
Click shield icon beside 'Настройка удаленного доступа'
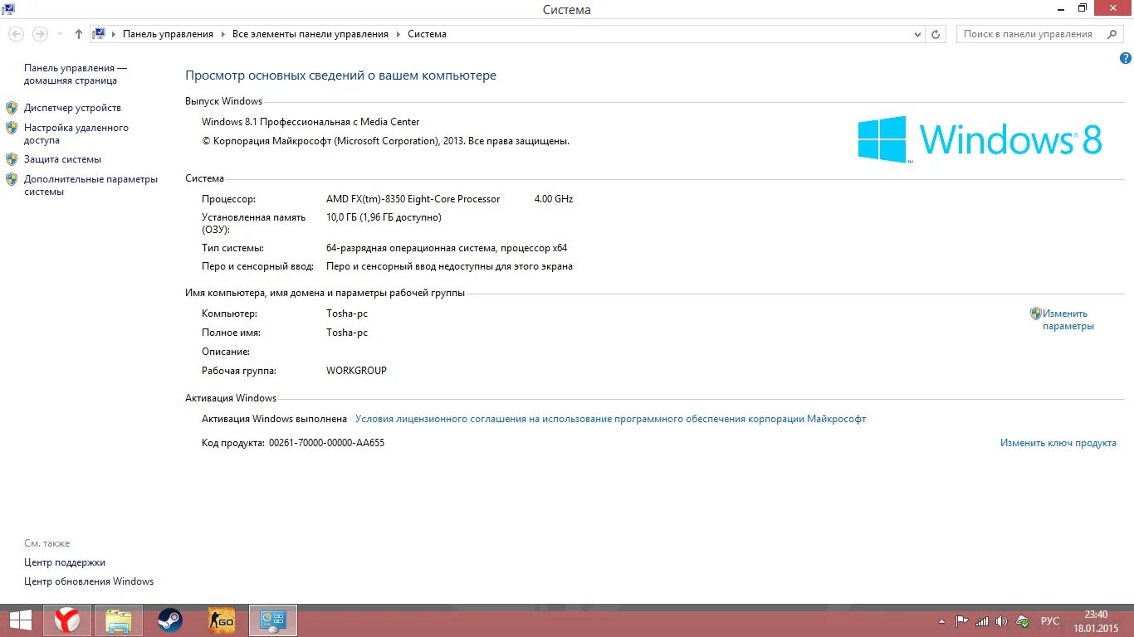[x=12, y=128]
